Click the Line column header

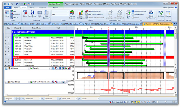[x=9, y=28]
